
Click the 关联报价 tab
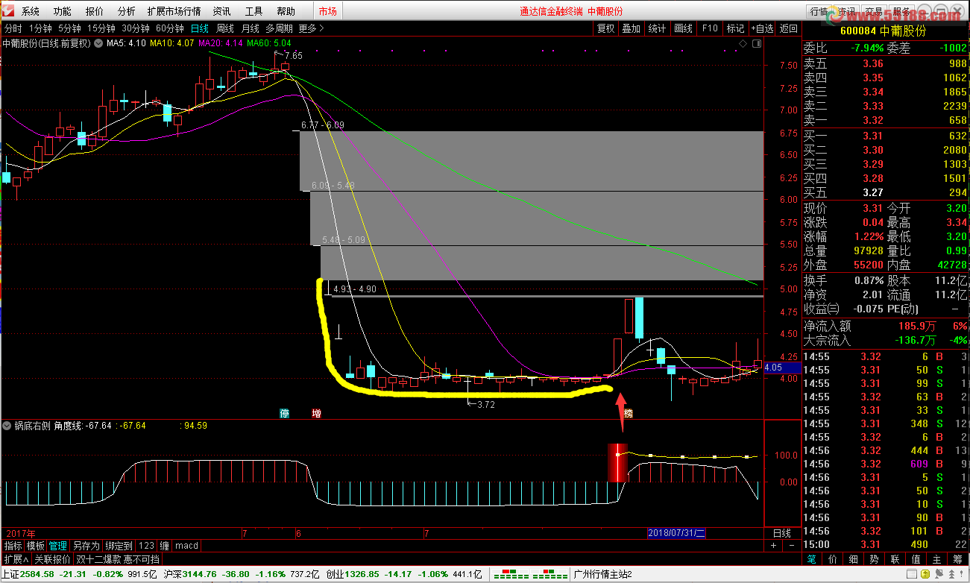(53, 559)
